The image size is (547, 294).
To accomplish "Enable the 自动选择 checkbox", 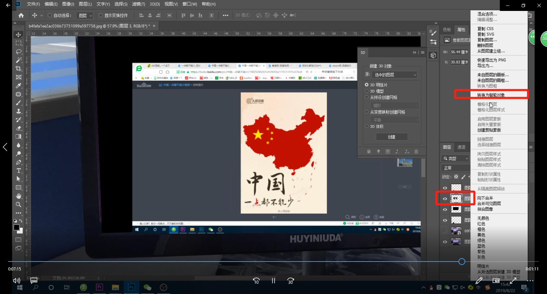I will coord(50,15).
